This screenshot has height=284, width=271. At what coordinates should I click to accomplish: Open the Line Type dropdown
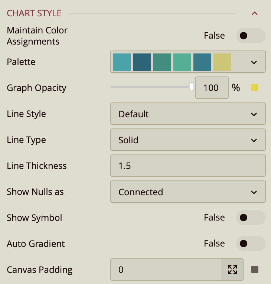[188, 140]
